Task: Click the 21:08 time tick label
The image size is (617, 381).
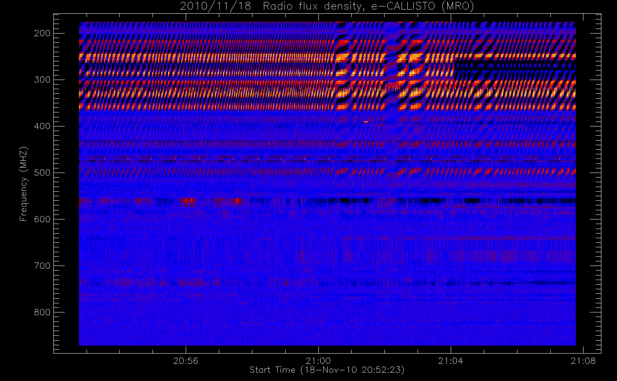Action: 583,361
